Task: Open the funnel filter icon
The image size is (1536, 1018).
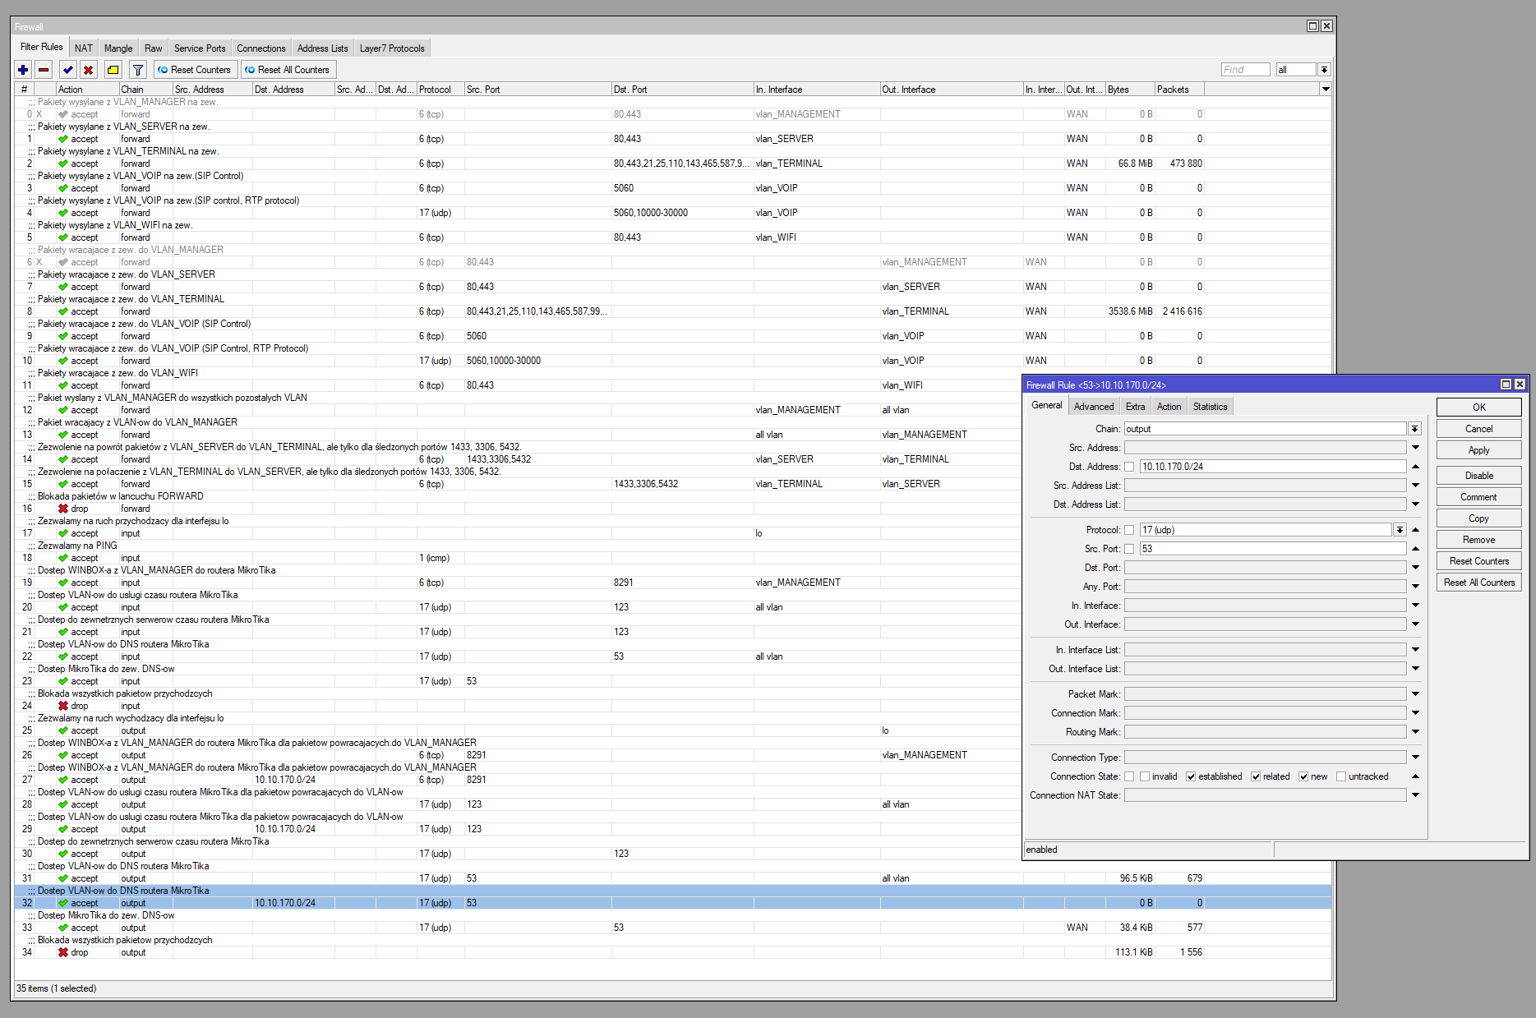Action: coord(138,70)
